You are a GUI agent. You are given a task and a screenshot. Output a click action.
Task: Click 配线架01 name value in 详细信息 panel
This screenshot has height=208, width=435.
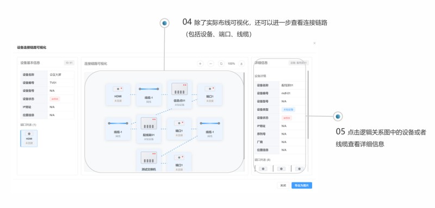[287, 85]
